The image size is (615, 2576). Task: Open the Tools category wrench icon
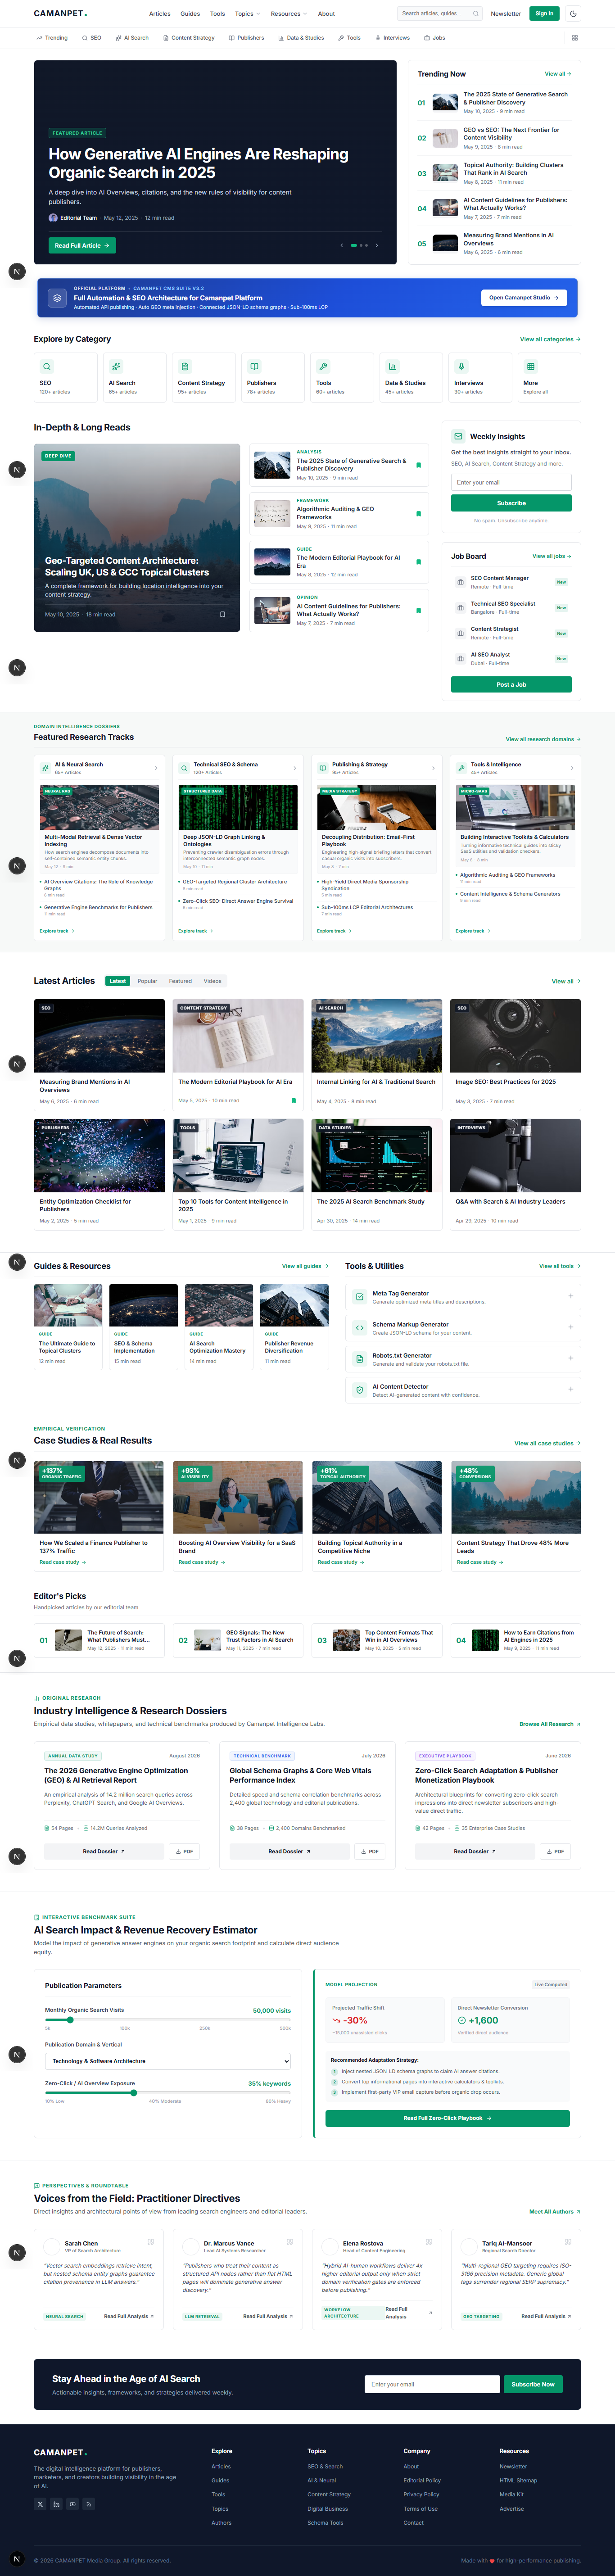323,367
